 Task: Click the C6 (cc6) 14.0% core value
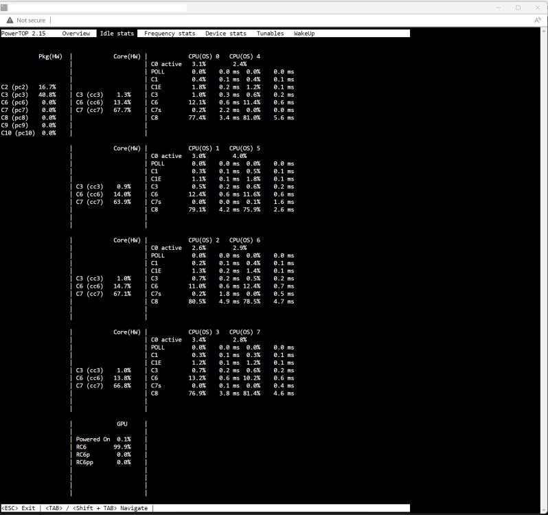(122, 194)
